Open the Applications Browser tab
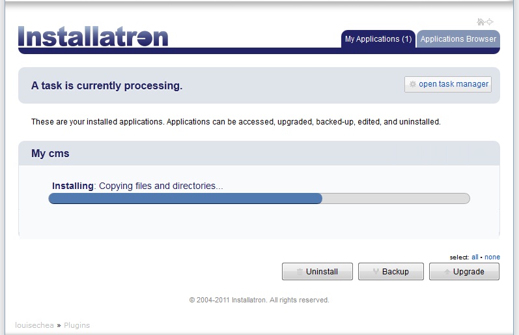 (x=458, y=39)
